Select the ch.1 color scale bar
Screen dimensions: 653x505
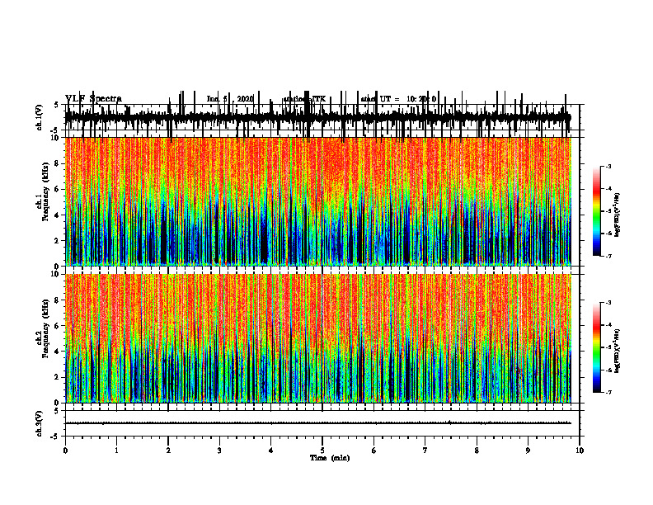pyautogui.click(x=597, y=211)
